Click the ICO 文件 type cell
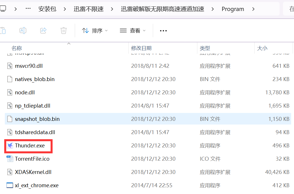The image size is (294, 194). coord(210,159)
